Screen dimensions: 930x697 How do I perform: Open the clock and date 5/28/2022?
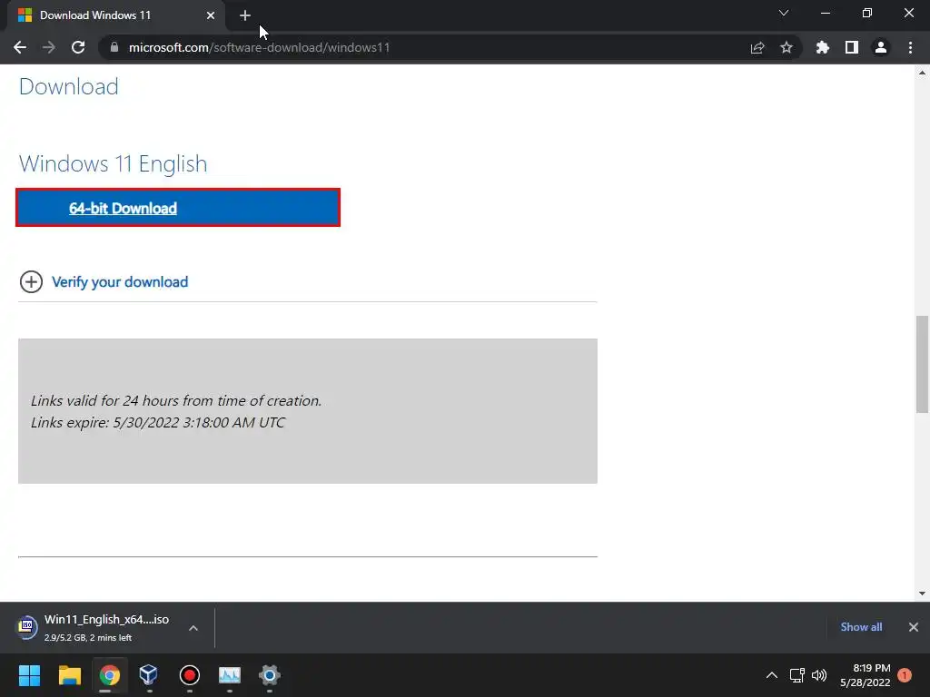click(x=866, y=675)
